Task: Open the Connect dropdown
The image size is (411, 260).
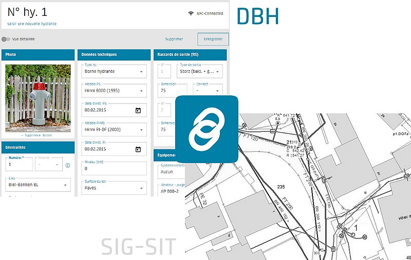Action: (x=208, y=91)
